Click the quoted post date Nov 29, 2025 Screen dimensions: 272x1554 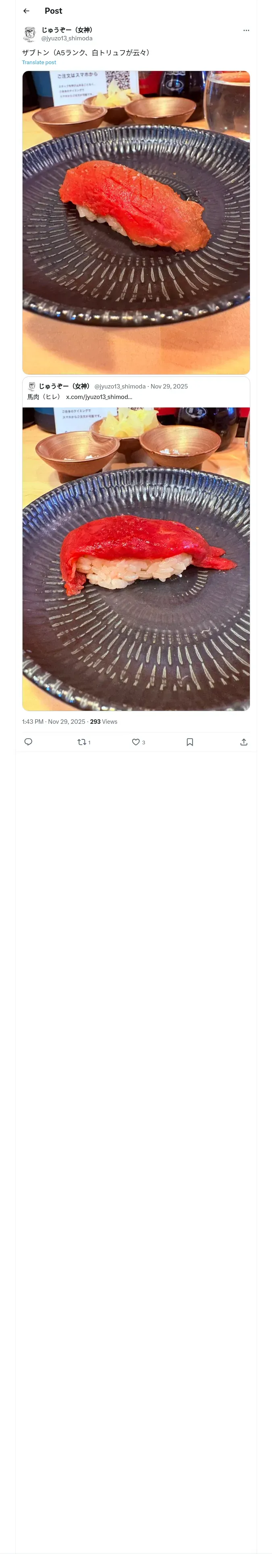coord(169,386)
